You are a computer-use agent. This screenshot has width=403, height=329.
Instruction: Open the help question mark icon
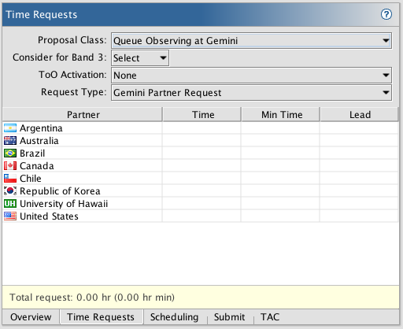(x=386, y=14)
